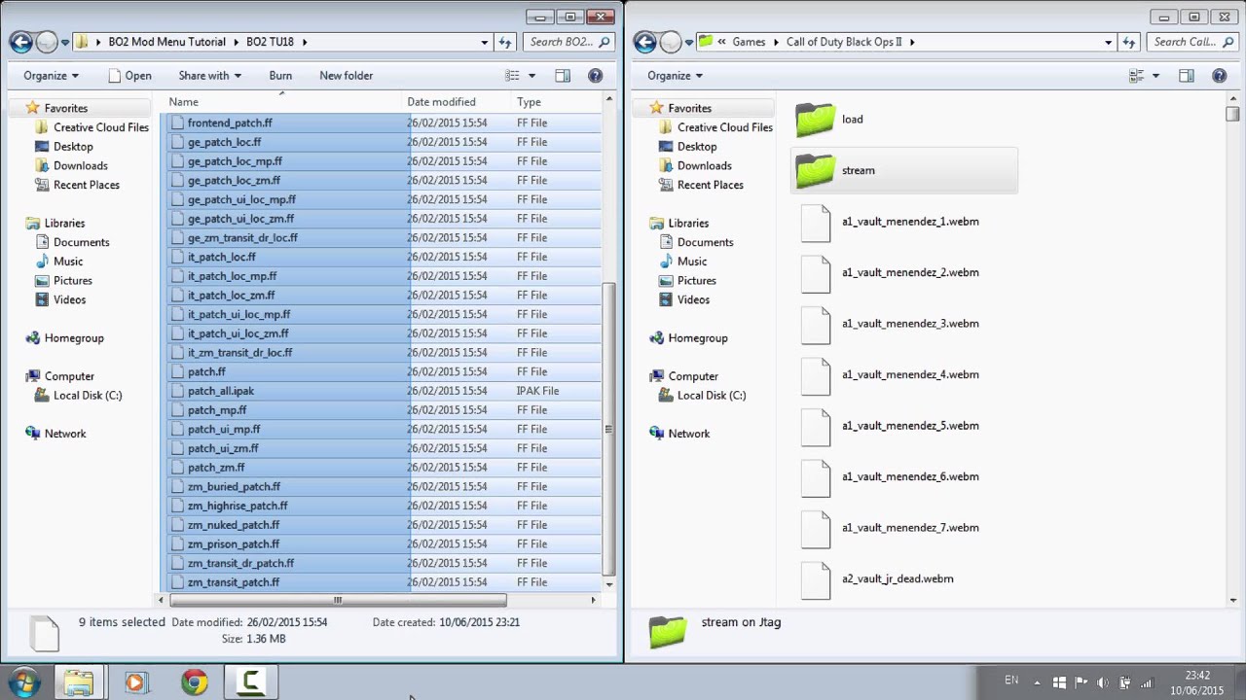Image resolution: width=1246 pixels, height=700 pixels.
Task: Open Pictures library in left sidebar
Action: [x=73, y=281]
